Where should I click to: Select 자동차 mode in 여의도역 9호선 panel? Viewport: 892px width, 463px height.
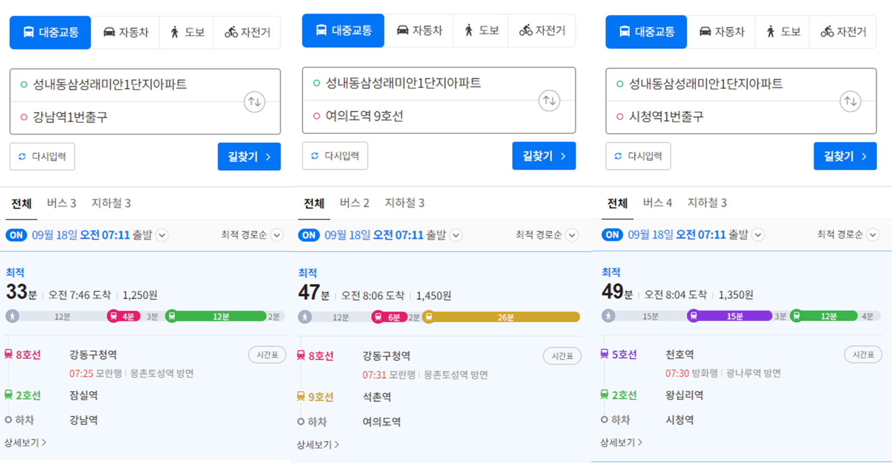tap(419, 31)
